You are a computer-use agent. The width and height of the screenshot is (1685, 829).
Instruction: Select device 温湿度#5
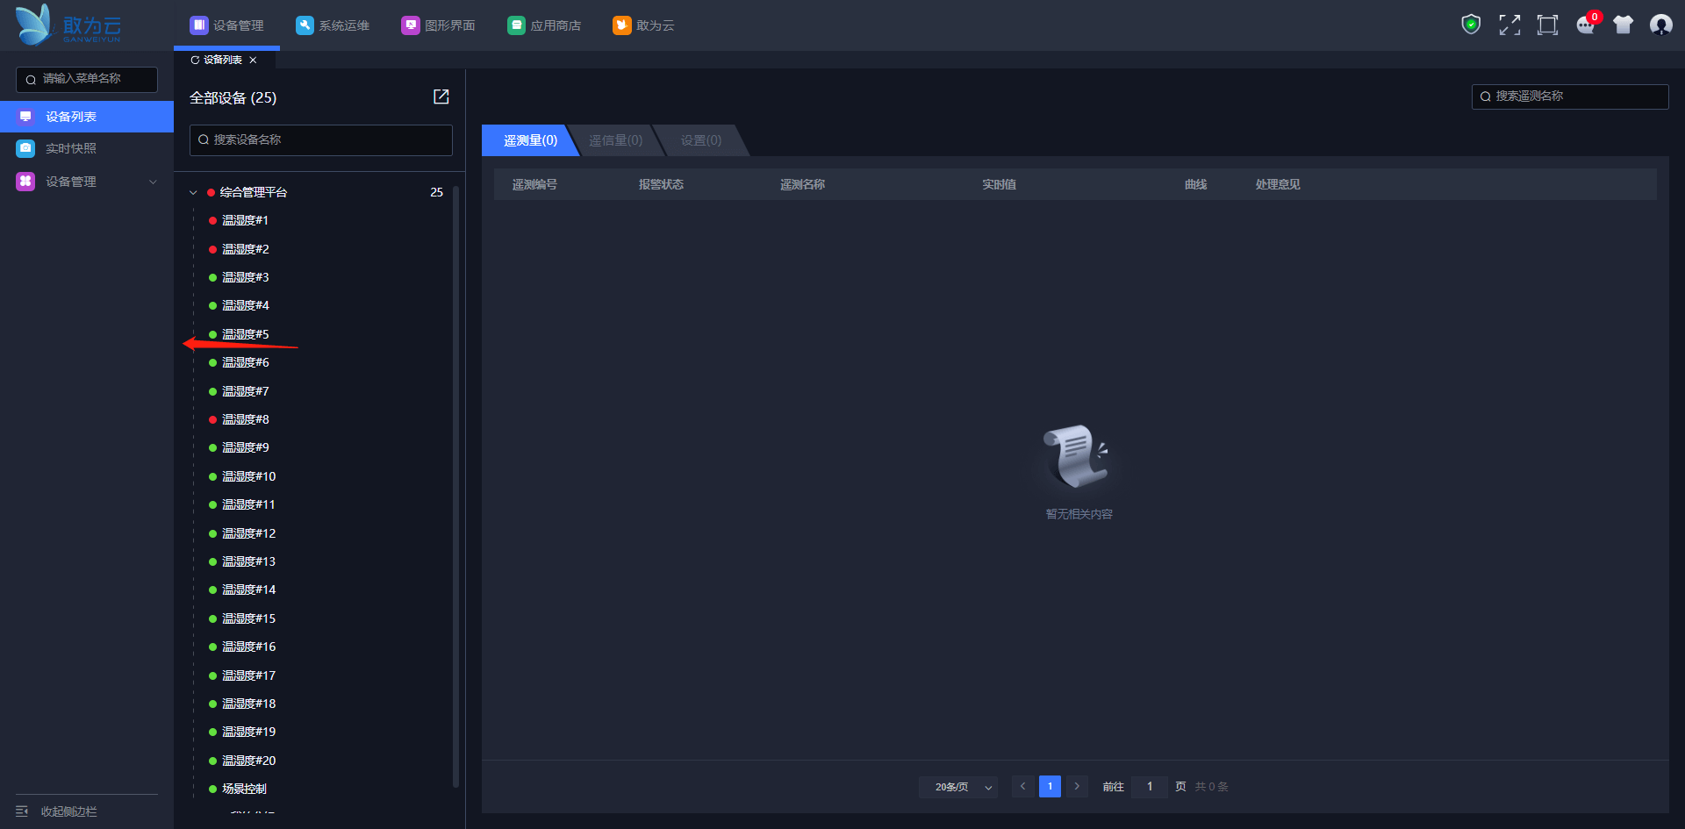[x=245, y=334]
